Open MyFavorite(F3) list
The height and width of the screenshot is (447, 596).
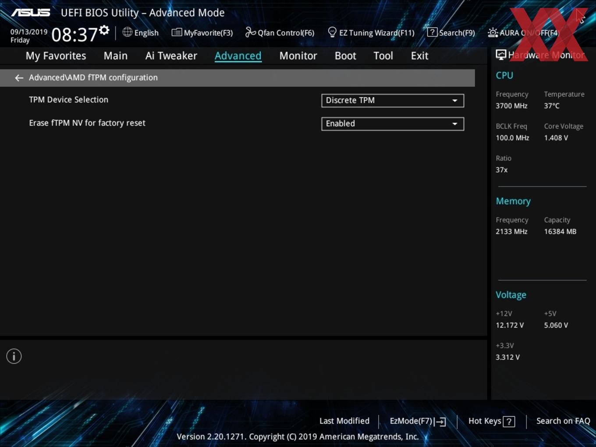(202, 32)
